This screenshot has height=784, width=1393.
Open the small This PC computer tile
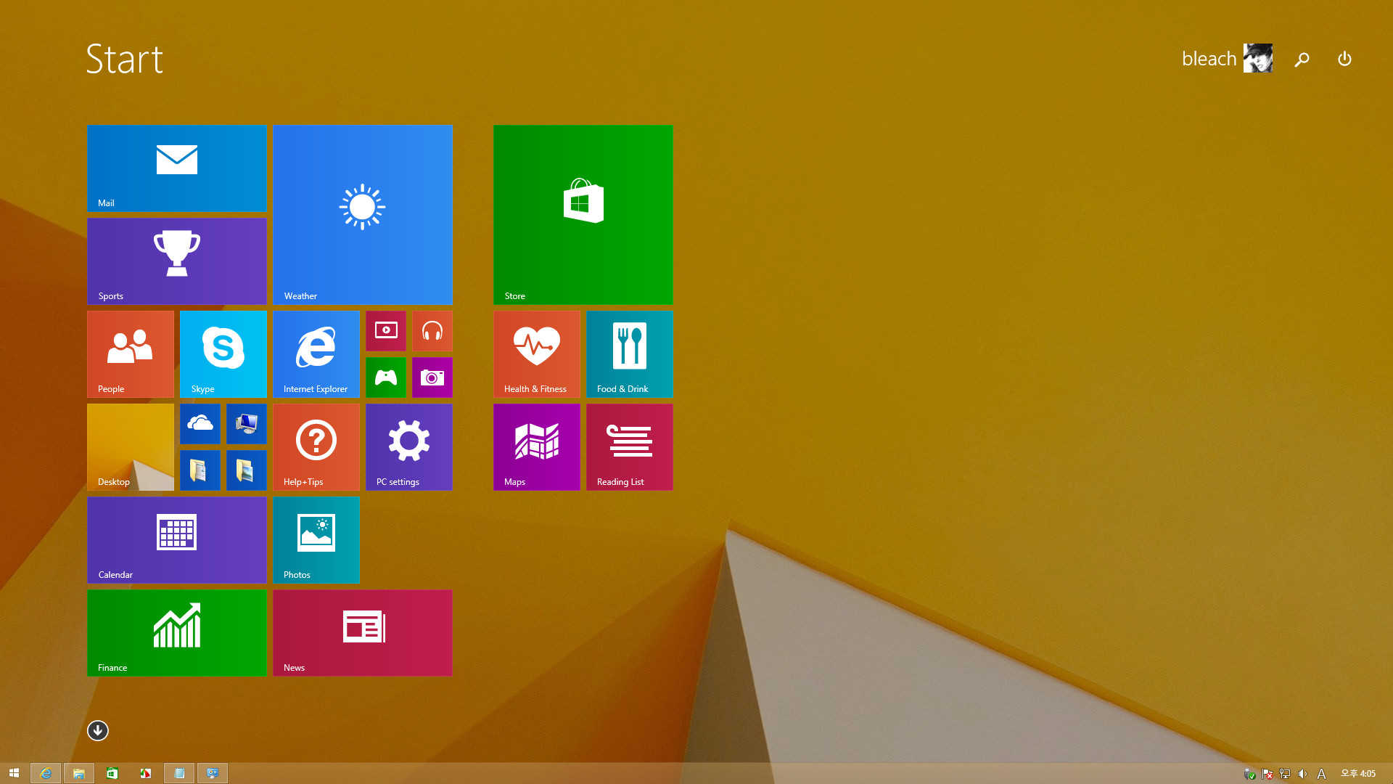point(247,424)
